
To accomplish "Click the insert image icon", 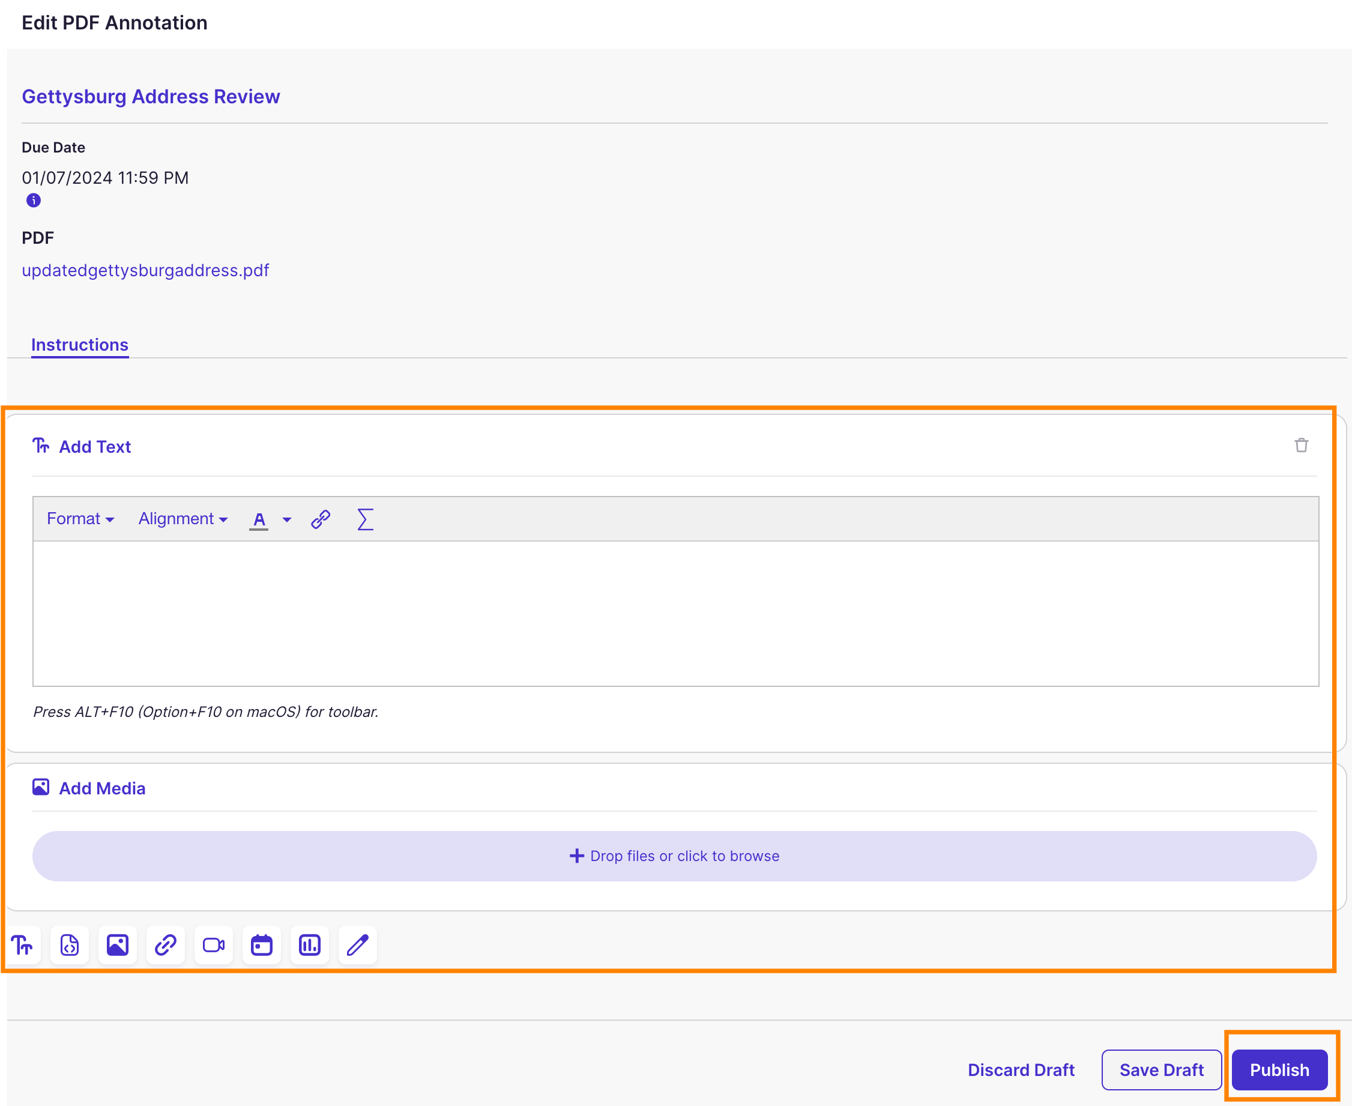I will point(117,945).
